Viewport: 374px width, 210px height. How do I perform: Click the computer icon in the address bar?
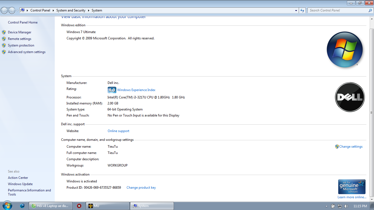pyautogui.click(x=23, y=10)
